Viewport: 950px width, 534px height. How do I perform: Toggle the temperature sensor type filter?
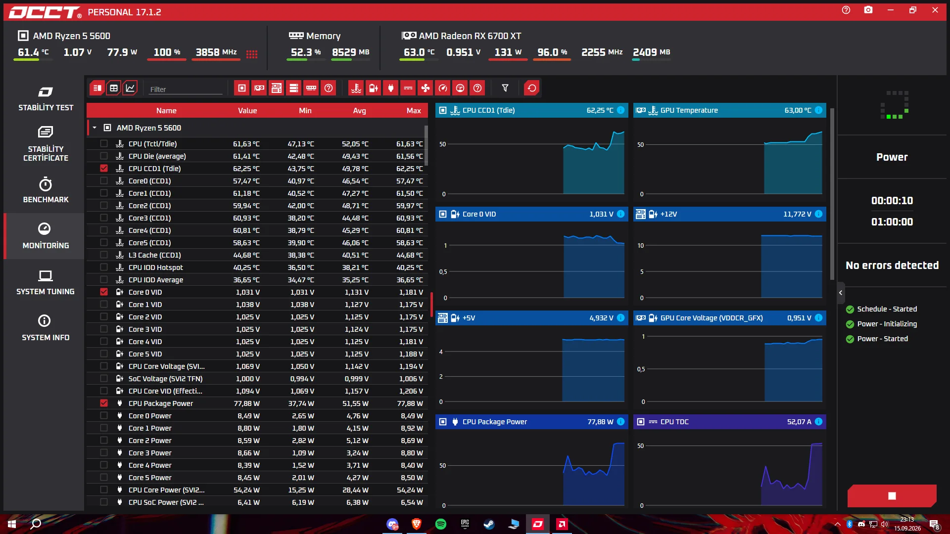(x=356, y=88)
